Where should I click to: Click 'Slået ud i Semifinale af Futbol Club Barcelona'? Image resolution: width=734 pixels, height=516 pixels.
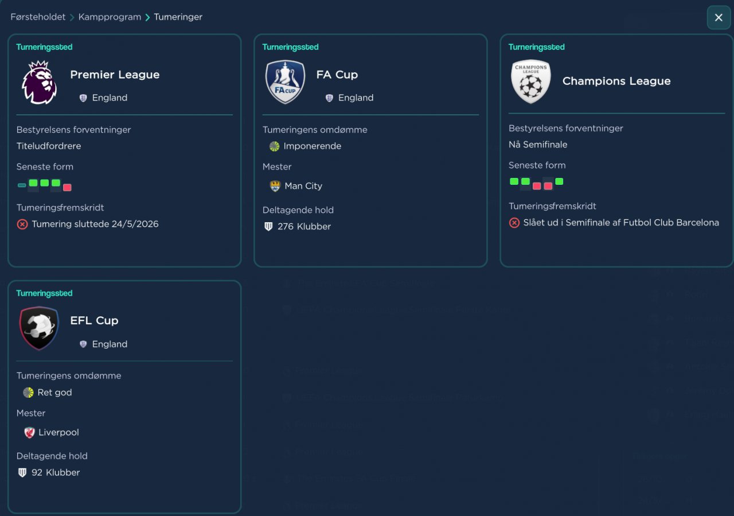621,223
